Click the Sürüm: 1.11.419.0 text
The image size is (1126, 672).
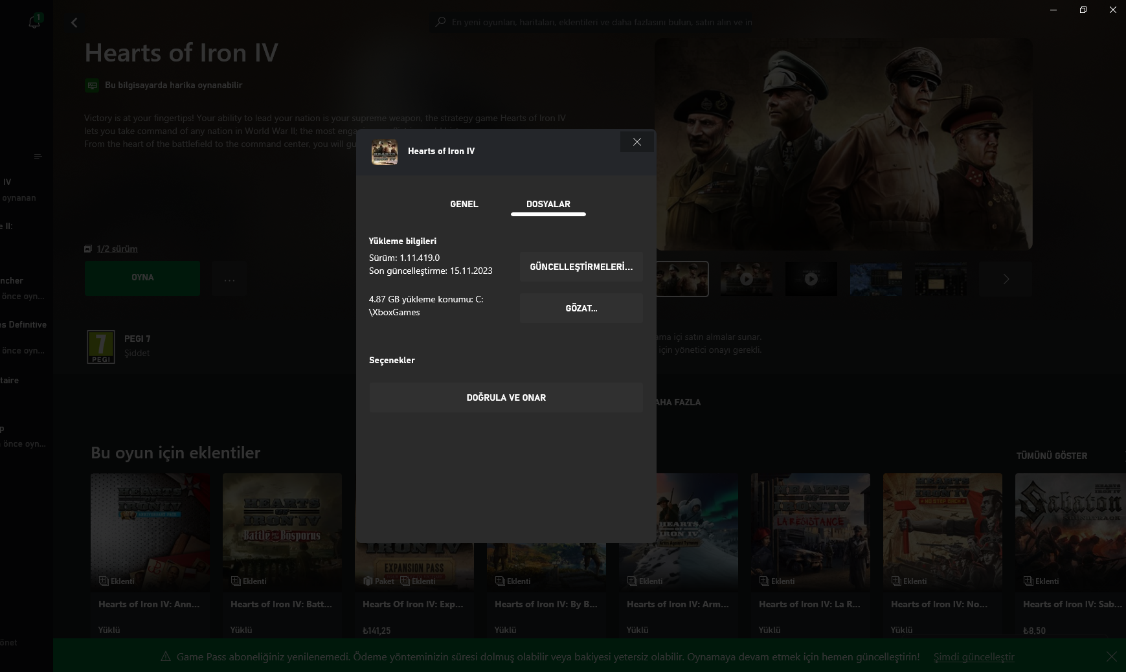click(x=404, y=258)
